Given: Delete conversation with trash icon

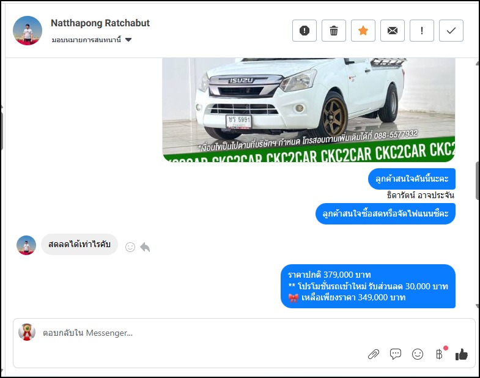Looking at the screenshot, I should (x=334, y=31).
